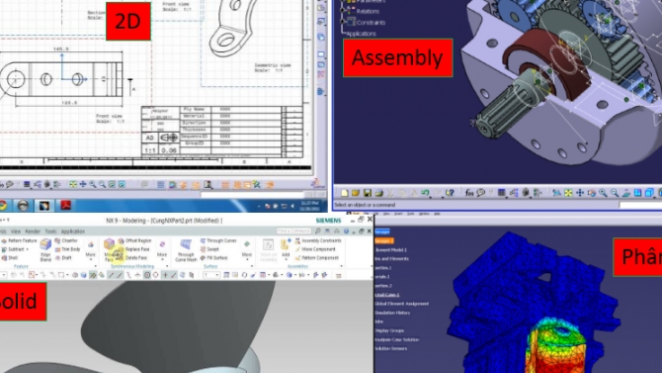The height and width of the screenshot is (373, 662).
Task: Click Normal View icon in Assembly toolbar
Action: (x=626, y=193)
